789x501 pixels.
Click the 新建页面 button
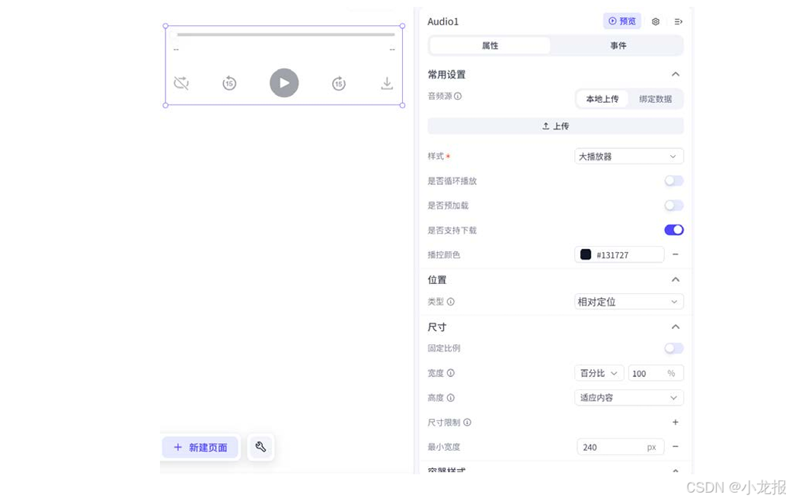coord(200,448)
